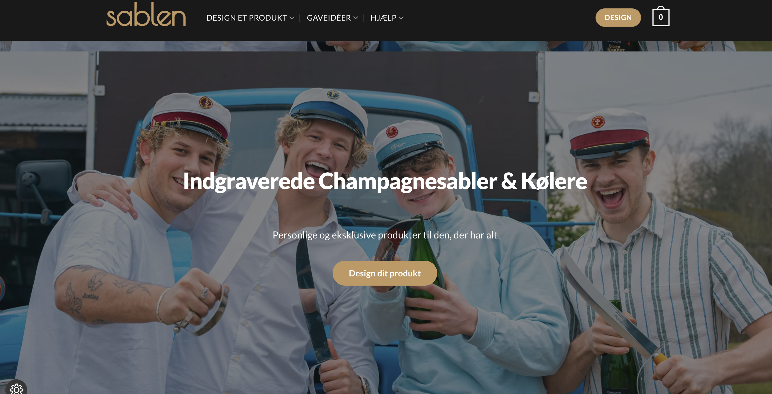Click the Didier Herbert bottle label image

pos(615,46)
